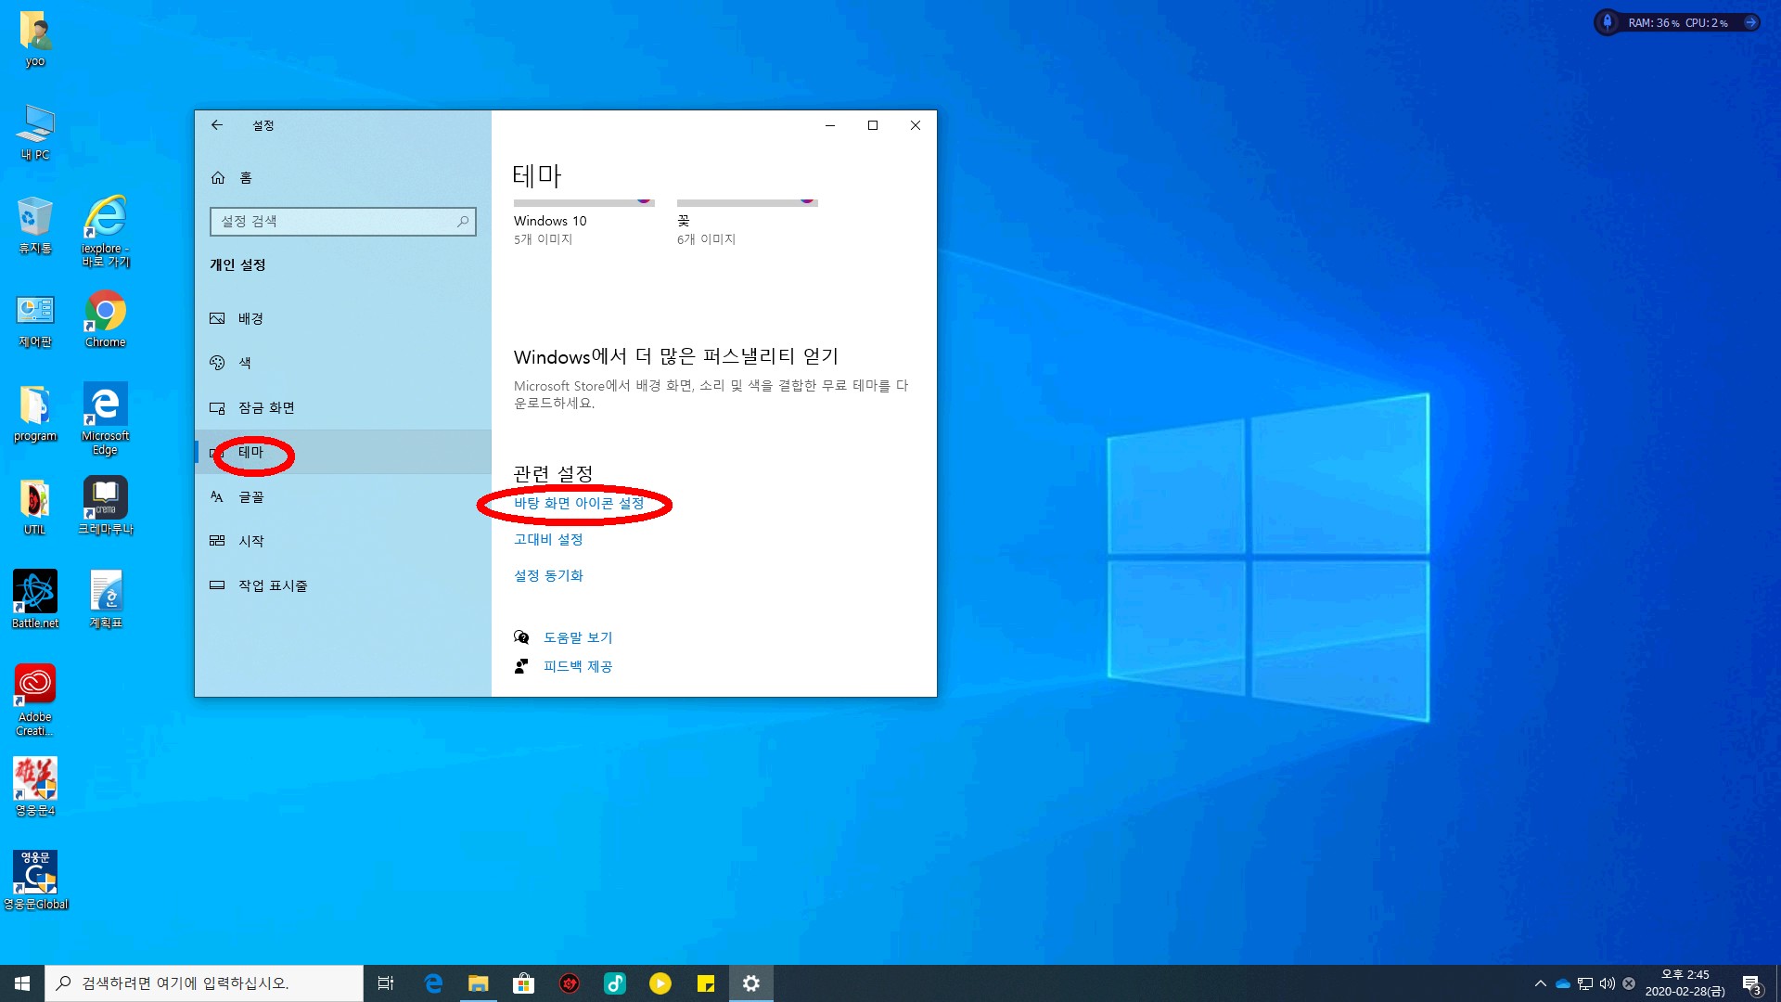The width and height of the screenshot is (1781, 1002).
Task: Open 작업 표시줄 taskbar settings
Action: 272,585
